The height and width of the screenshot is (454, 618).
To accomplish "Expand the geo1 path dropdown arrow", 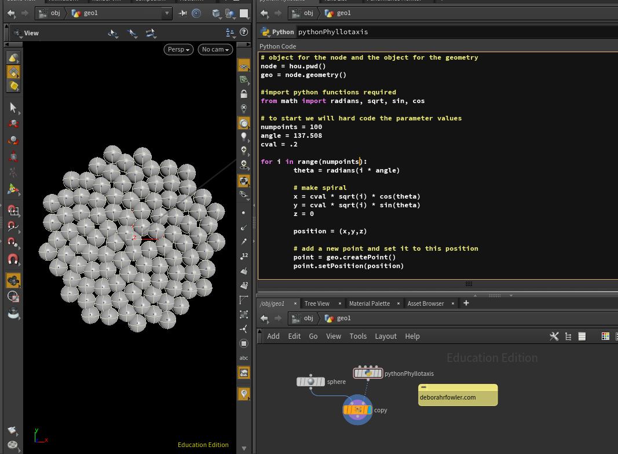I will [x=167, y=13].
